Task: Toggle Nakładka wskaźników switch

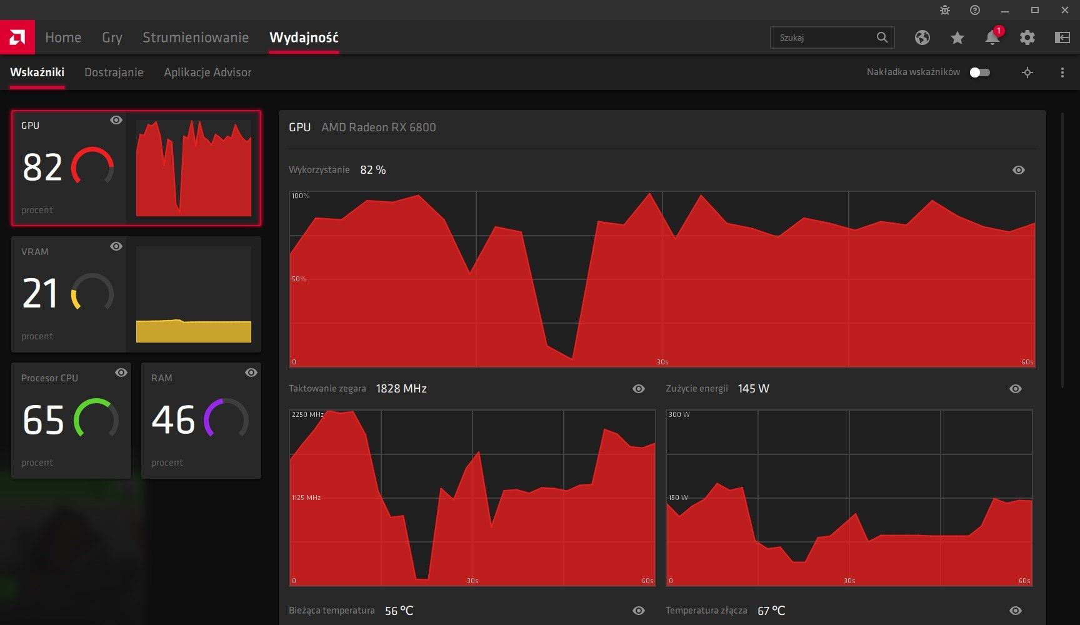Action: click(x=979, y=72)
